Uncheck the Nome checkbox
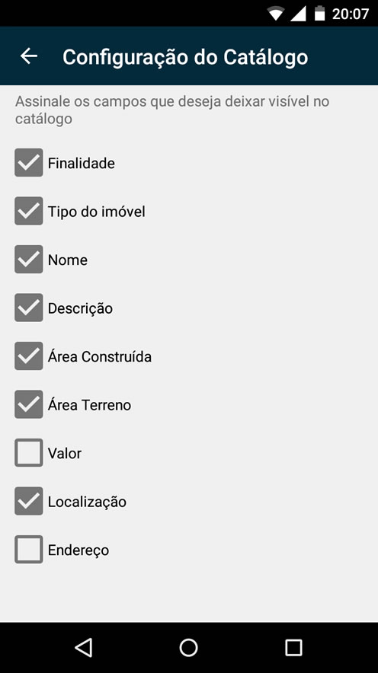This screenshot has width=378, height=673. pos(29,260)
